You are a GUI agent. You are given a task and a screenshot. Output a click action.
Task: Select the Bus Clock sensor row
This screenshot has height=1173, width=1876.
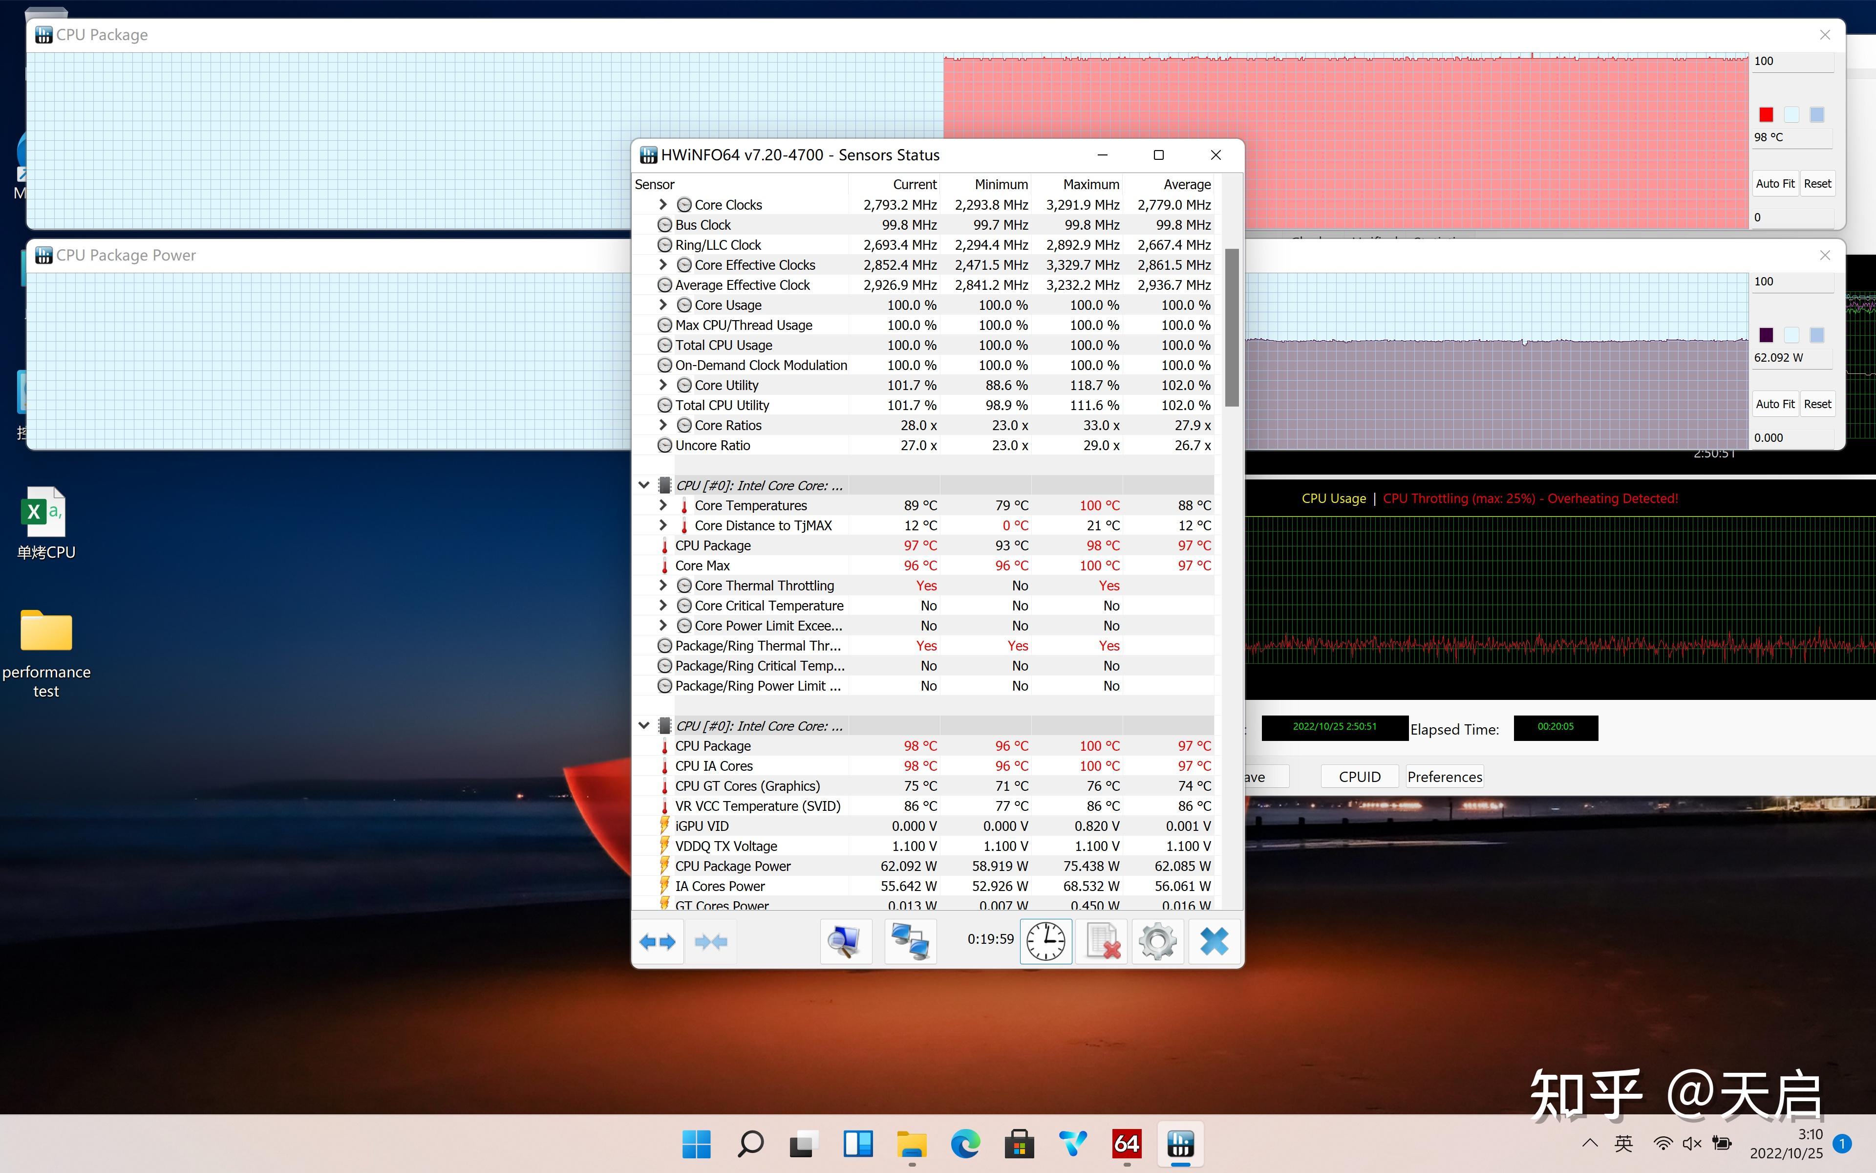pos(923,225)
